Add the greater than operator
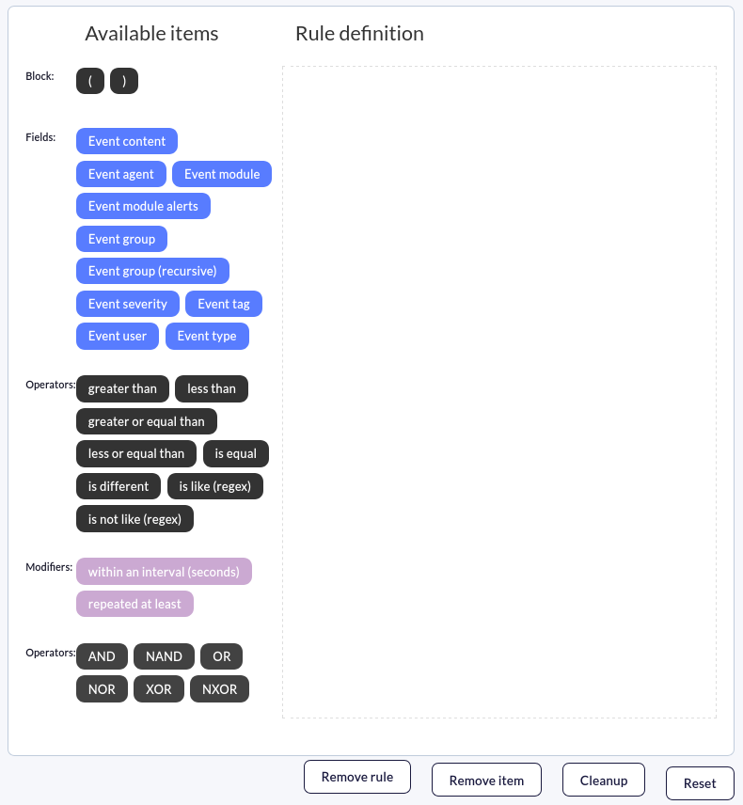Image resolution: width=743 pixels, height=805 pixels. (x=122, y=388)
